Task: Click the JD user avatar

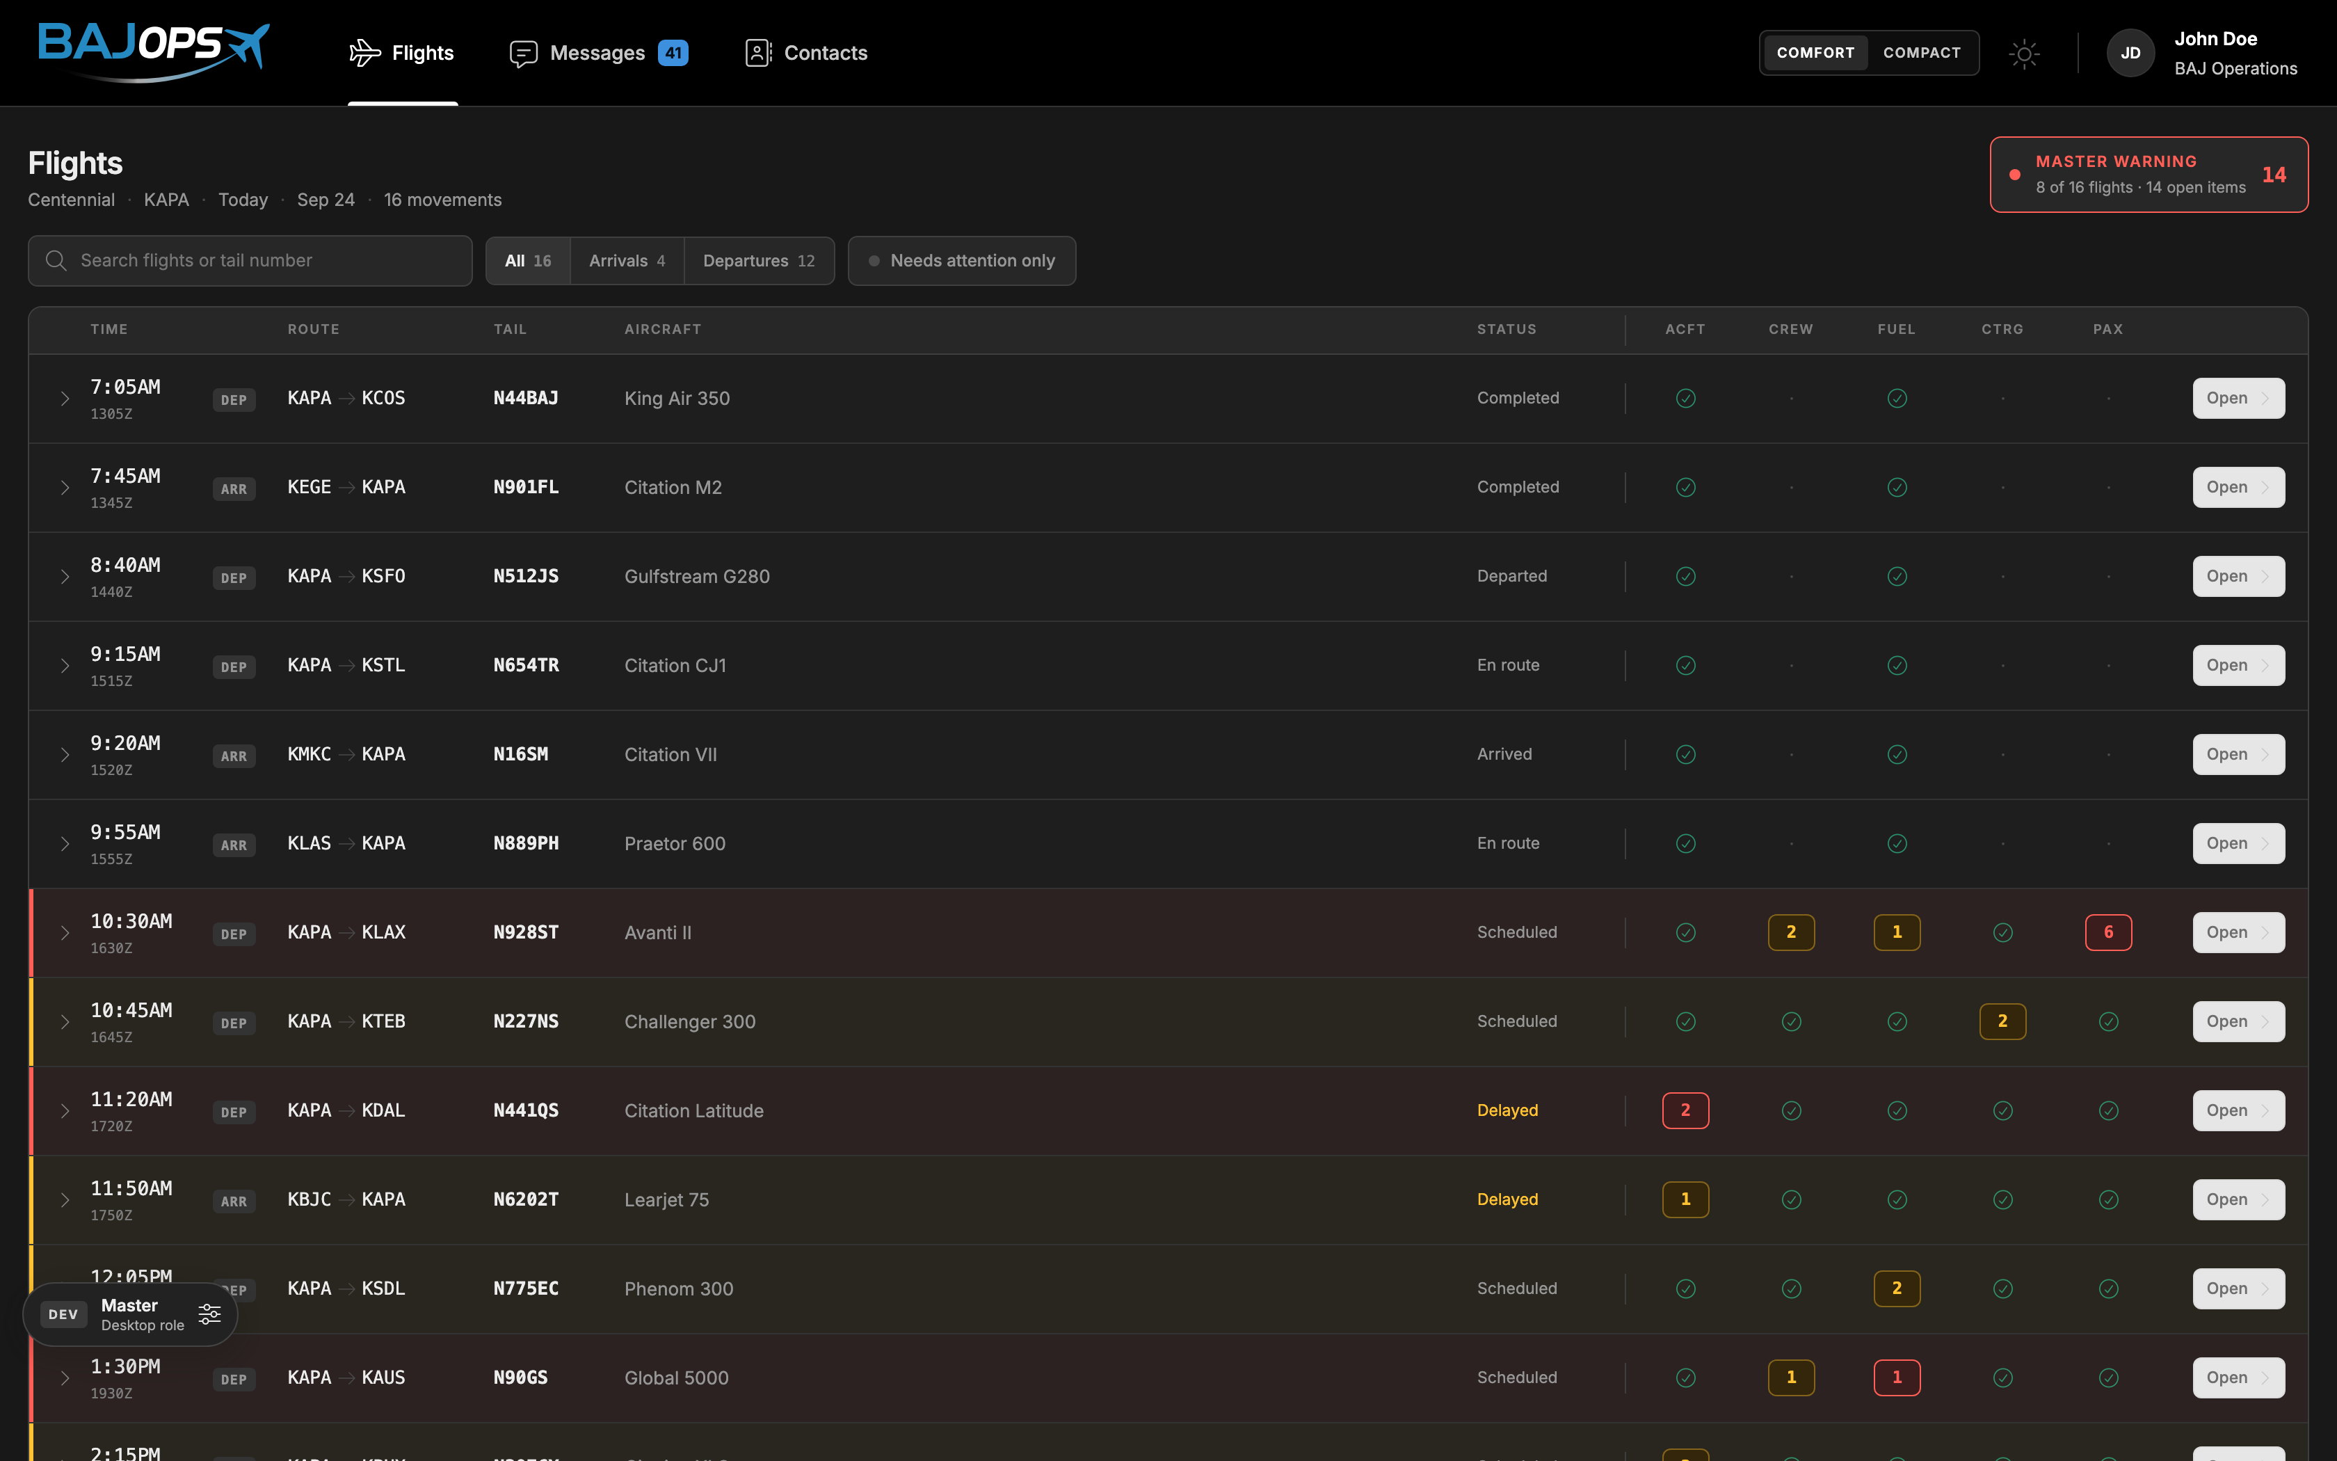Action: coord(2130,53)
